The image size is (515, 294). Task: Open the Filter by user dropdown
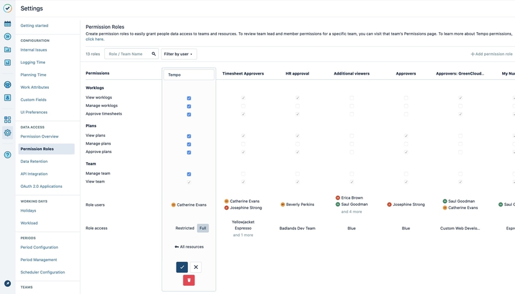click(178, 54)
